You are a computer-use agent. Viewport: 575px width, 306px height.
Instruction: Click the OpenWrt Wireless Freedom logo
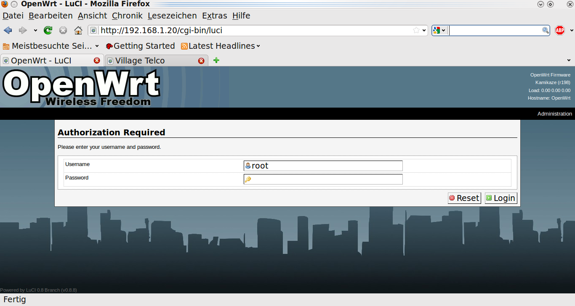(82, 87)
